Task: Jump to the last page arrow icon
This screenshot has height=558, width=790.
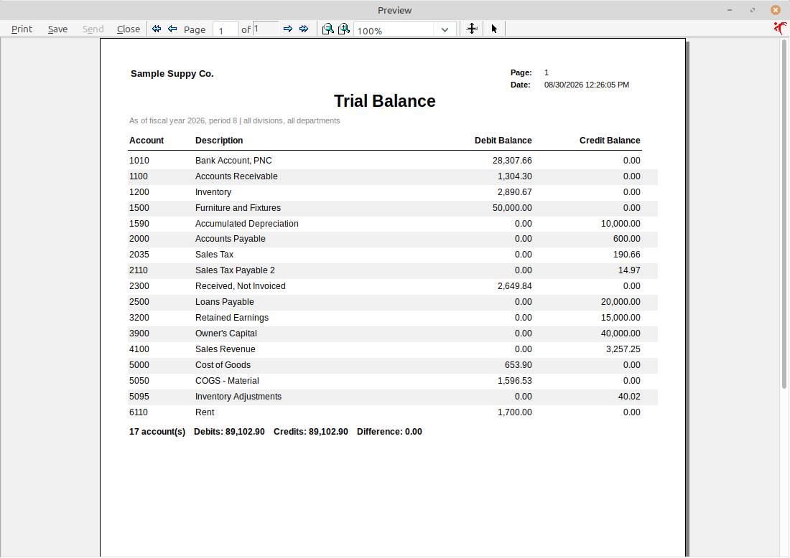Action: tap(304, 29)
